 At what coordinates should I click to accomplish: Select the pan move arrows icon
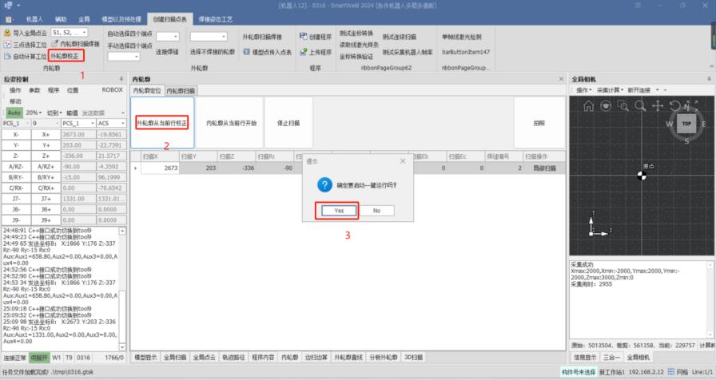click(658, 105)
